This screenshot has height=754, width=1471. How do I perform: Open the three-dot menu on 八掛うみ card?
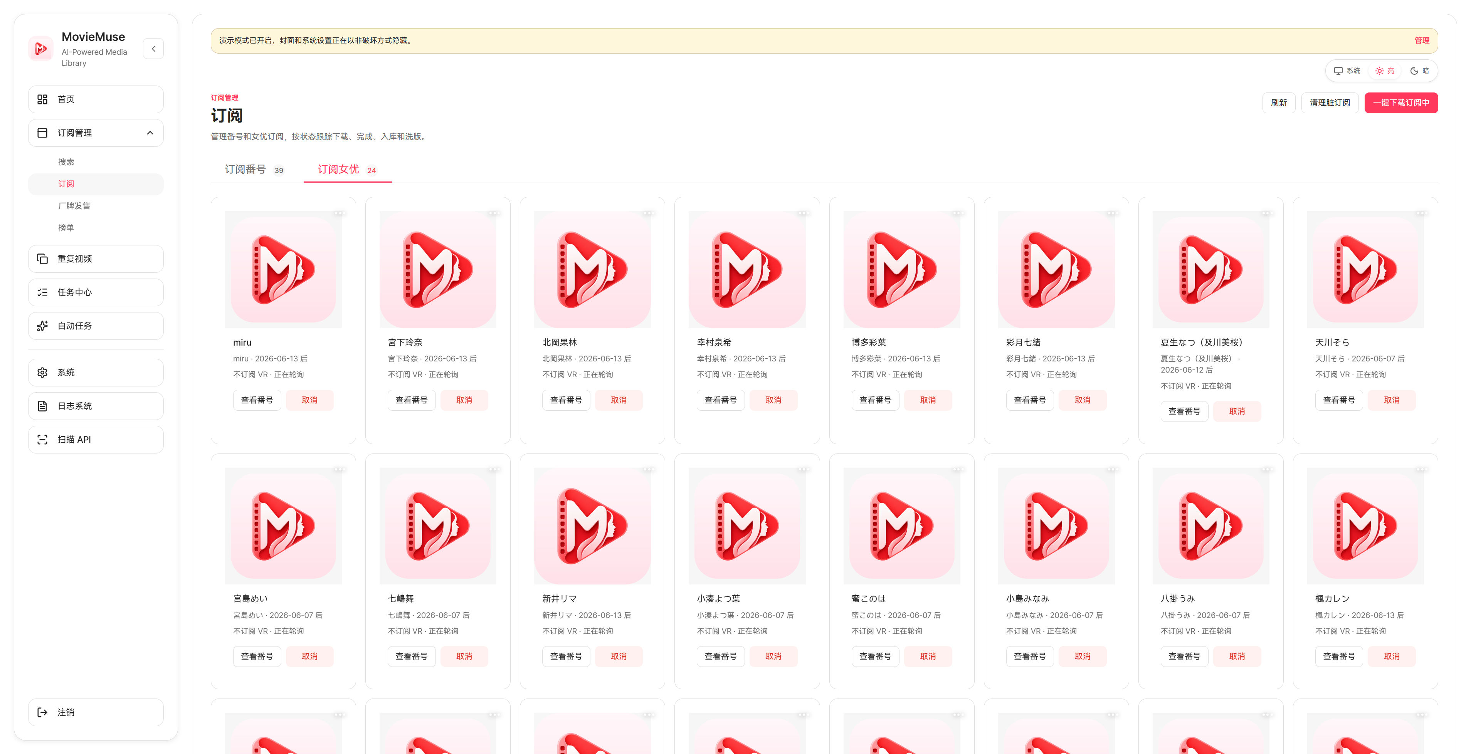tap(1267, 470)
